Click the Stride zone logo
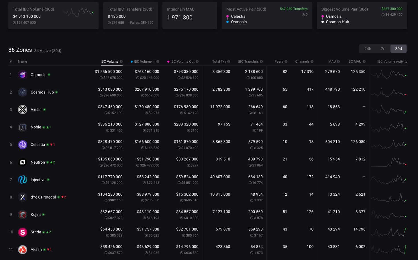The width and height of the screenshot is (418, 260). [x=23, y=232]
